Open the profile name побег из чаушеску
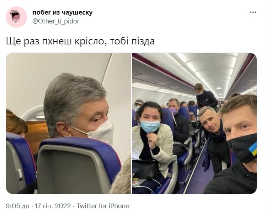 click(x=63, y=12)
